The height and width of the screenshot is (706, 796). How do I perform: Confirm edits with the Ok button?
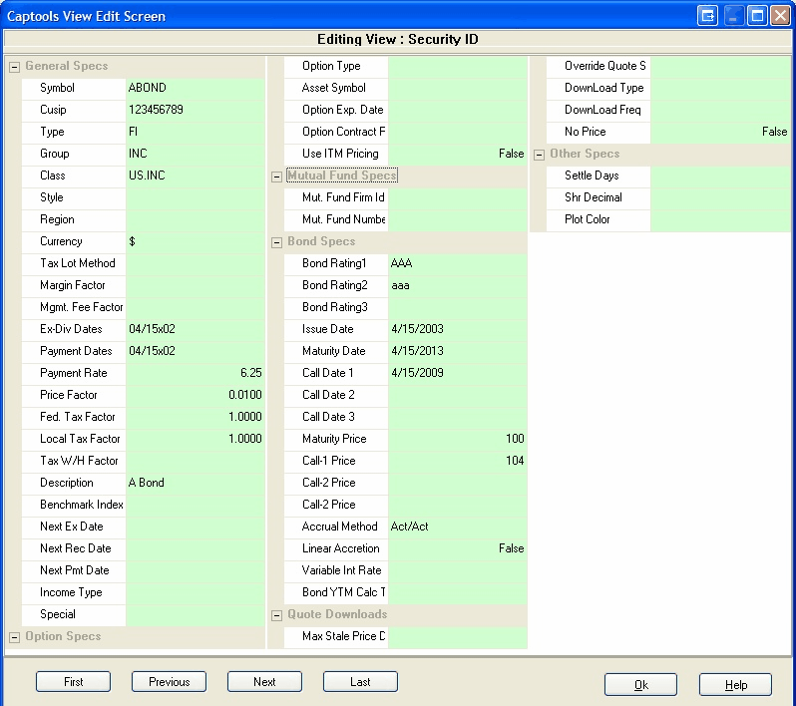640,685
